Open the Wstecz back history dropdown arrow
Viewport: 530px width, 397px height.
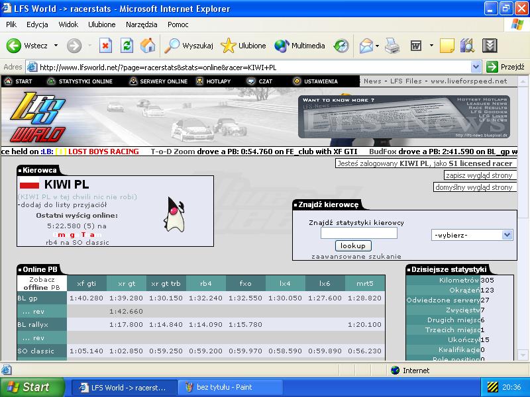pos(56,45)
